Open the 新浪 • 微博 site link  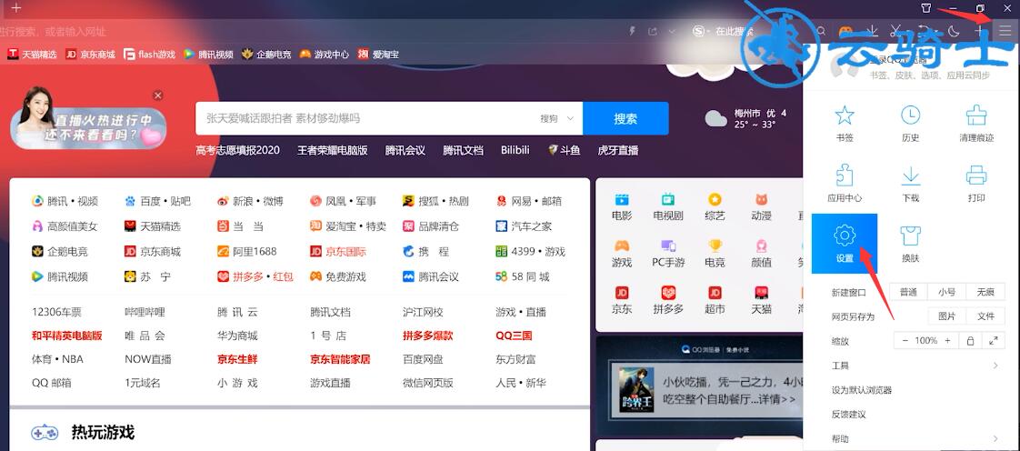250,201
